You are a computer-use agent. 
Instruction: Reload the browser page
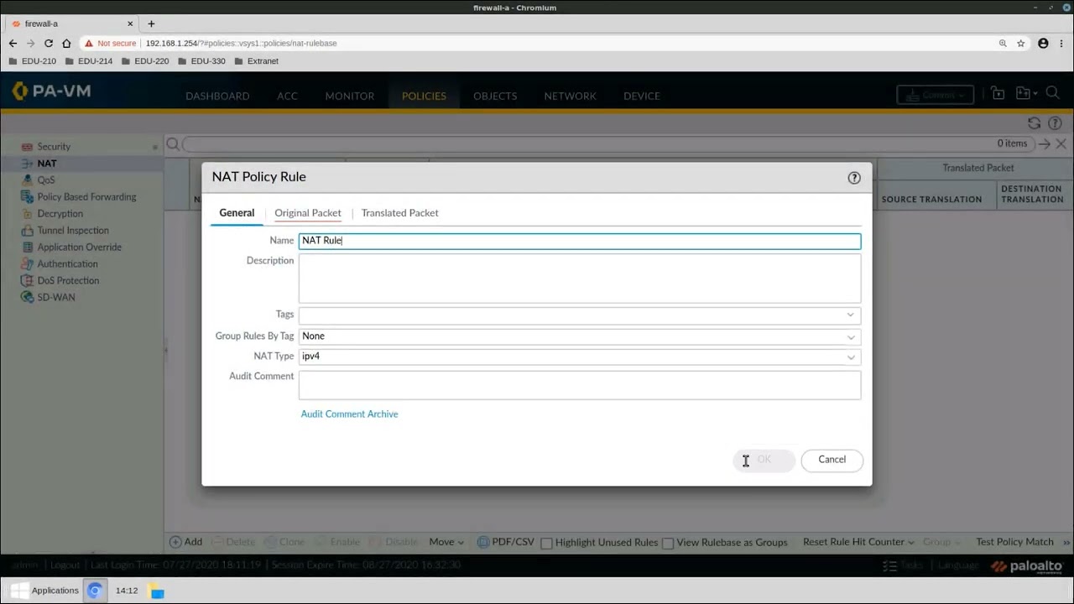click(49, 43)
